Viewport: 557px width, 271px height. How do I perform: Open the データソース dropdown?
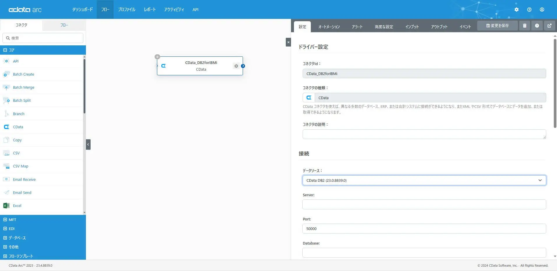click(x=424, y=180)
